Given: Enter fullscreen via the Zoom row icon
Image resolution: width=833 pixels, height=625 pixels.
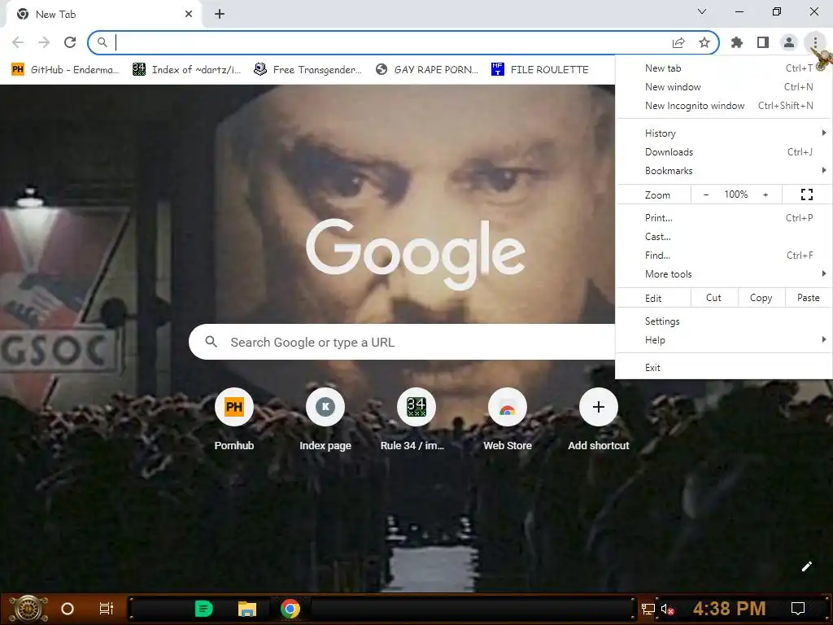Looking at the screenshot, I should point(807,194).
